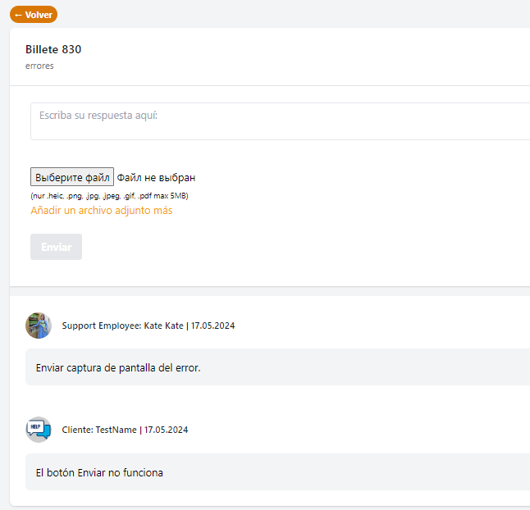Click the client HELP chat avatar icon

[39, 429]
